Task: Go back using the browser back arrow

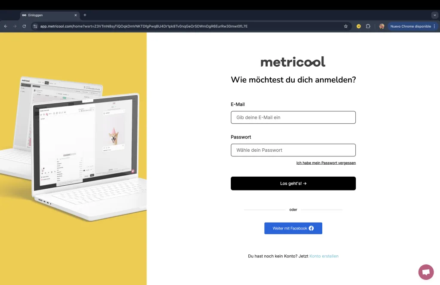Action: coord(6,26)
